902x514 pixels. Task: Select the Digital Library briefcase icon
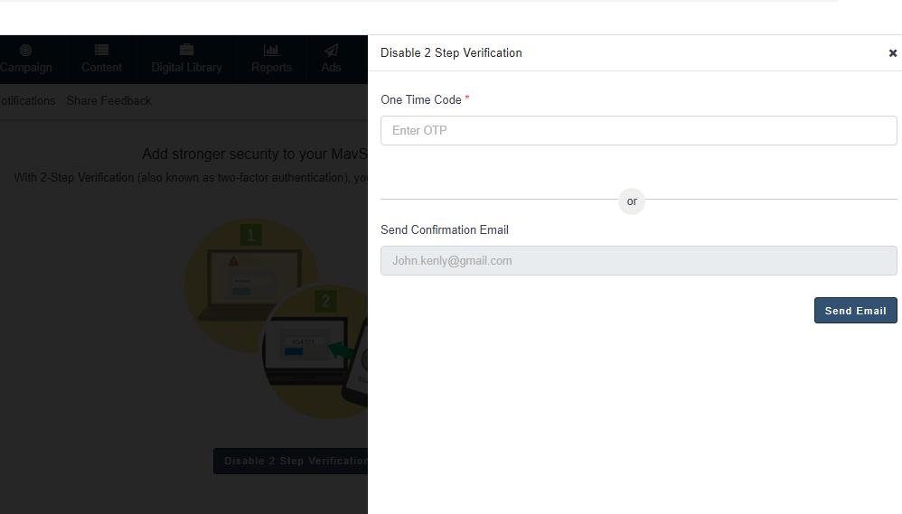pyautogui.click(x=186, y=51)
